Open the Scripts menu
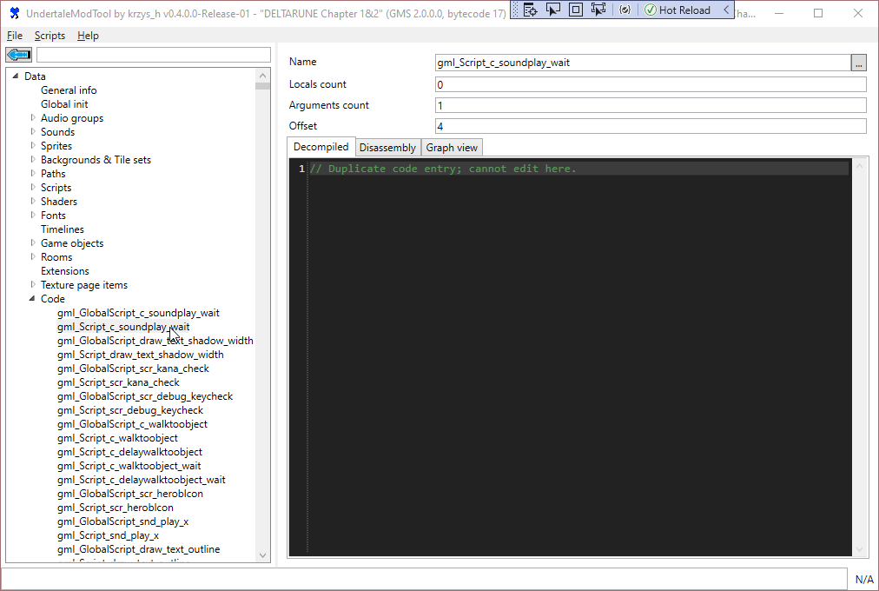This screenshot has width=879, height=591. [x=50, y=35]
